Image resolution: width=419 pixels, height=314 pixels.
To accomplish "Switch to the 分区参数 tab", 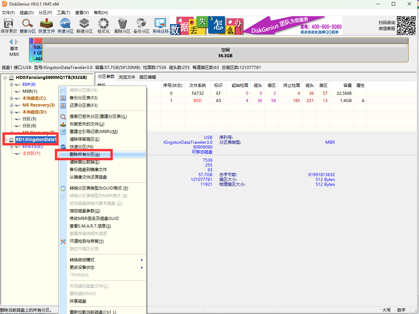I will click(x=106, y=77).
